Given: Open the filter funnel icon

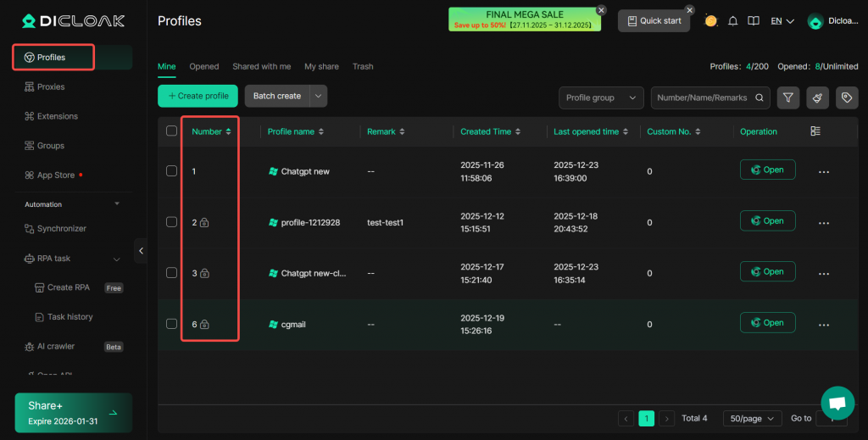Looking at the screenshot, I should [x=788, y=97].
